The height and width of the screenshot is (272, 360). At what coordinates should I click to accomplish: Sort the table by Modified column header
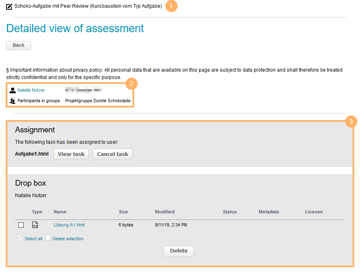[165, 212]
